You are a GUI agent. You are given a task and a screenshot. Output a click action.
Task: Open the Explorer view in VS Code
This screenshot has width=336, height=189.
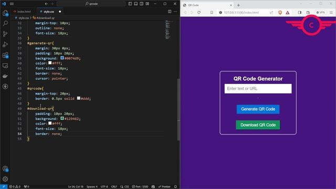pos(5,13)
